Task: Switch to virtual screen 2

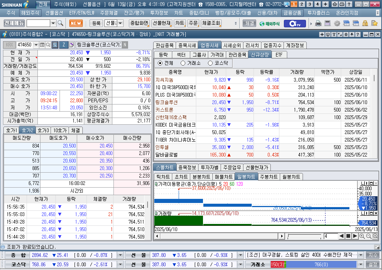Action: [301, 4]
